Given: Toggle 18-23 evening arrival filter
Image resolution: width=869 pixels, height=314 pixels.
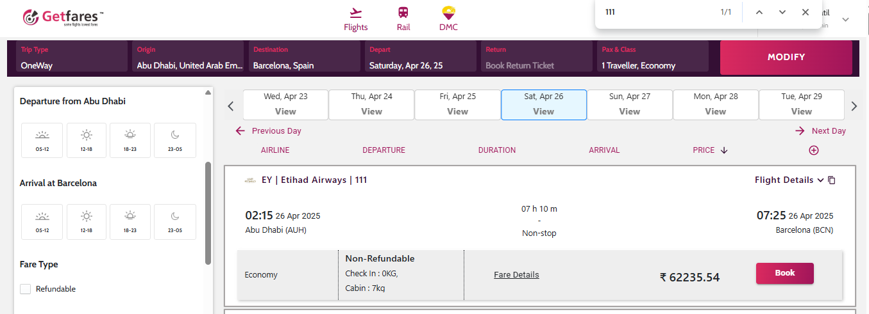Looking at the screenshot, I should 130,222.
